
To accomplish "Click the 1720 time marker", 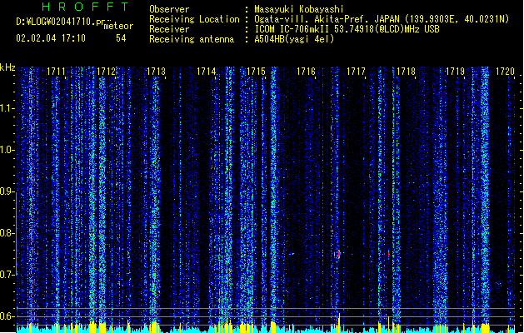I will click(506, 72).
